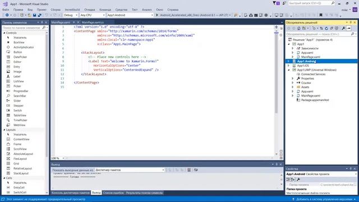Close the MainPage.xaml editor tab

click(78, 22)
